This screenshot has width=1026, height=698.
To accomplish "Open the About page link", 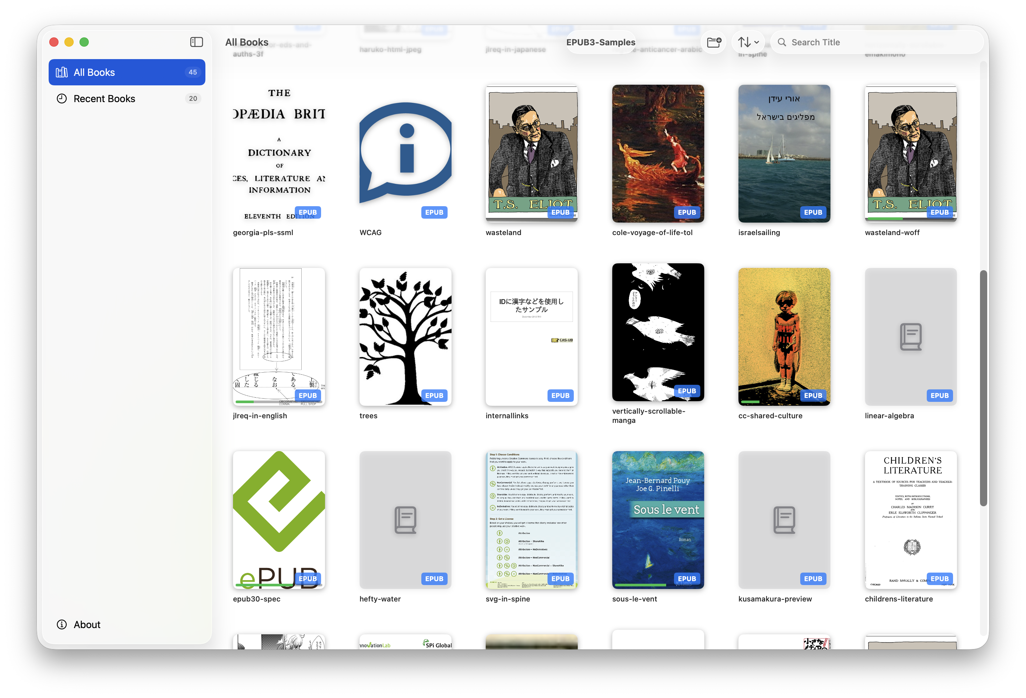I will pyautogui.click(x=87, y=624).
